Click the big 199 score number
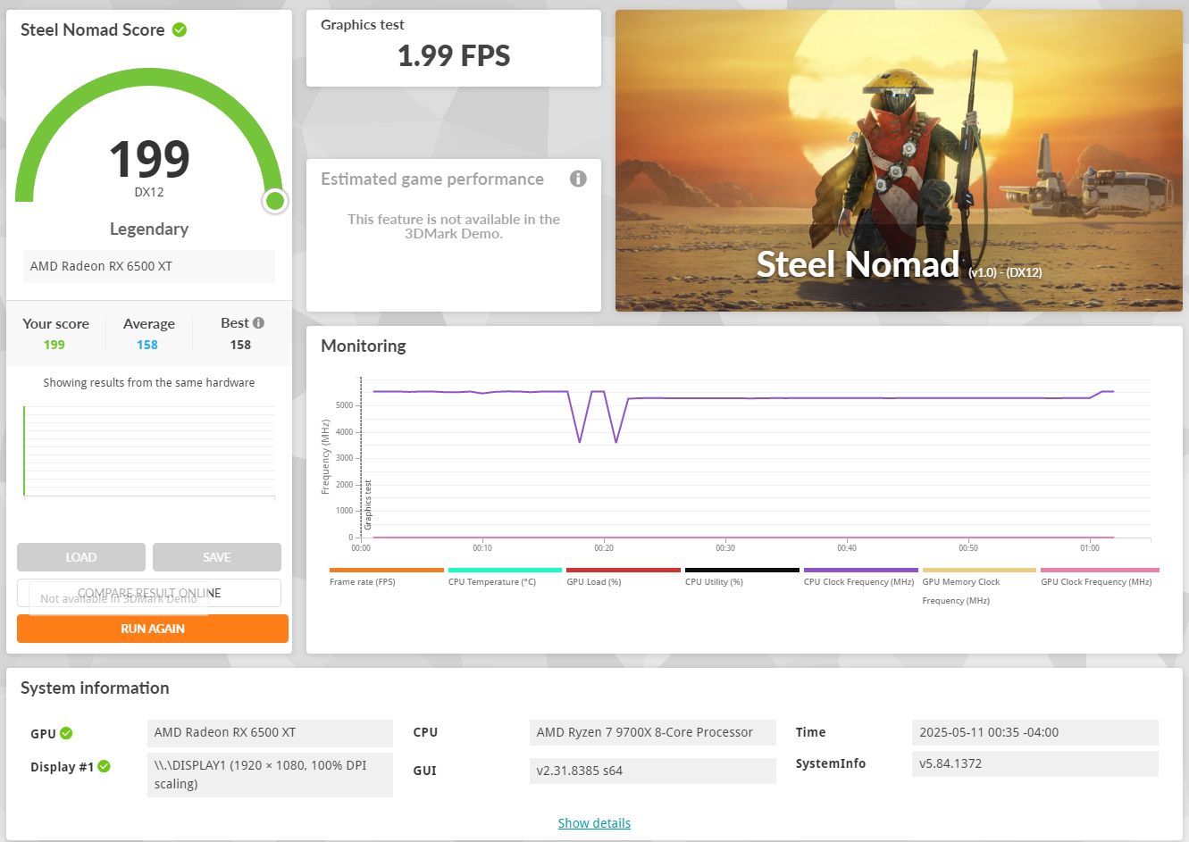 pos(149,160)
